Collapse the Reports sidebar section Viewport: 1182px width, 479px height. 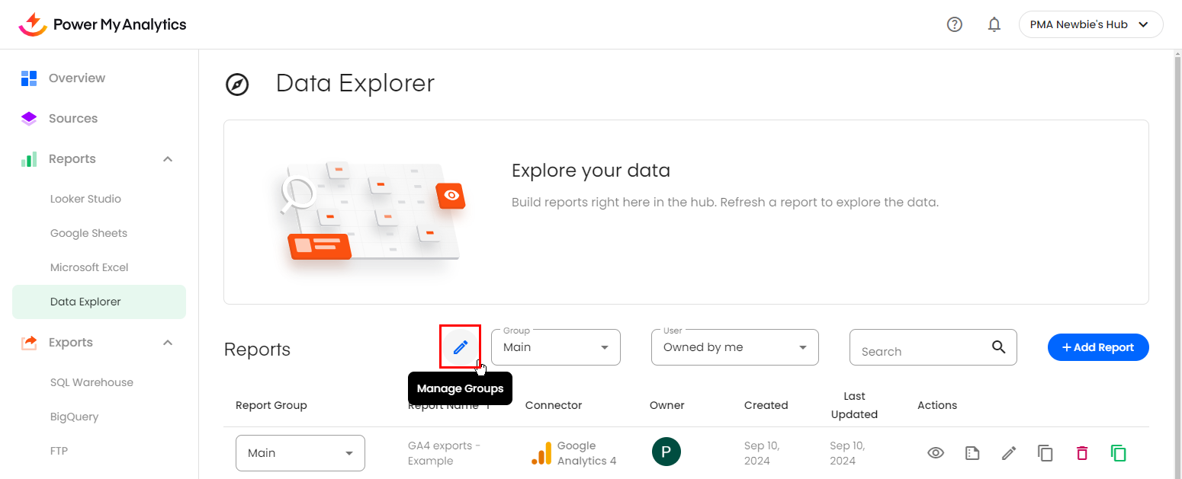click(169, 159)
